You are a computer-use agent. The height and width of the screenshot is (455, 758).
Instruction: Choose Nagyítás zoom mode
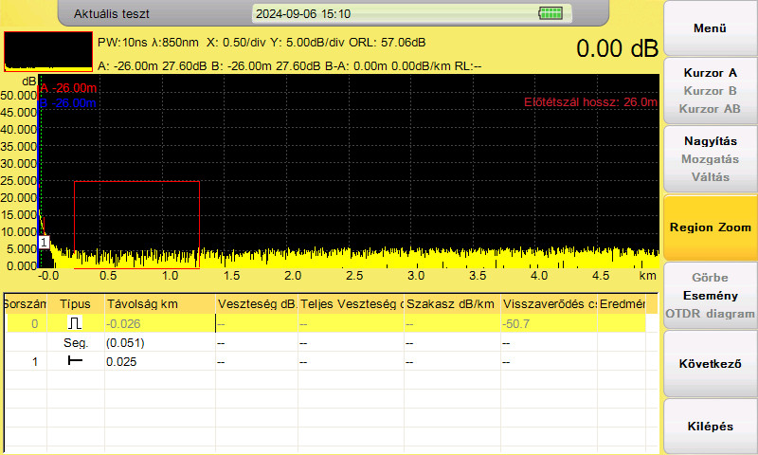point(710,141)
